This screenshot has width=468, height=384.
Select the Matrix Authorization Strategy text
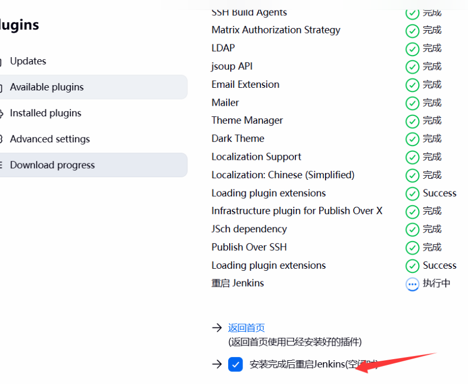(x=276, y=30)
